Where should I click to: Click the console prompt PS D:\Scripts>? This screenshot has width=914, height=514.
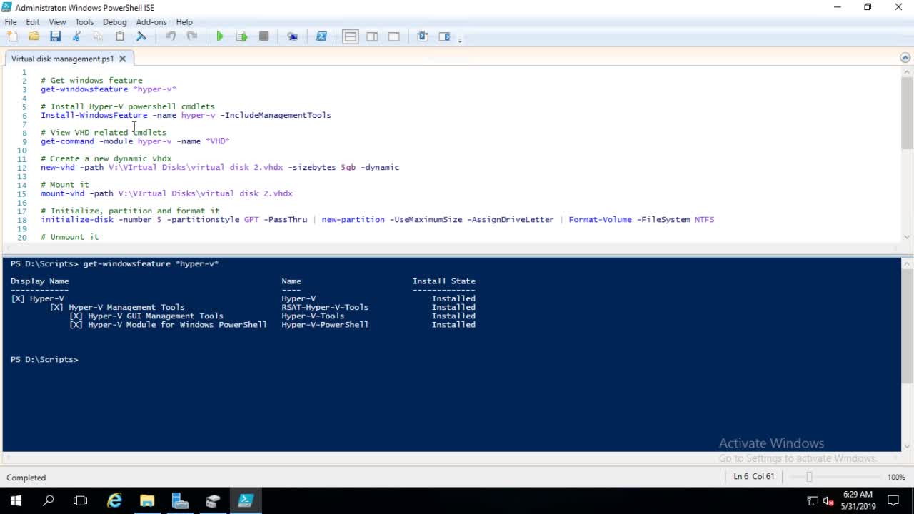[x=44, y=359]
